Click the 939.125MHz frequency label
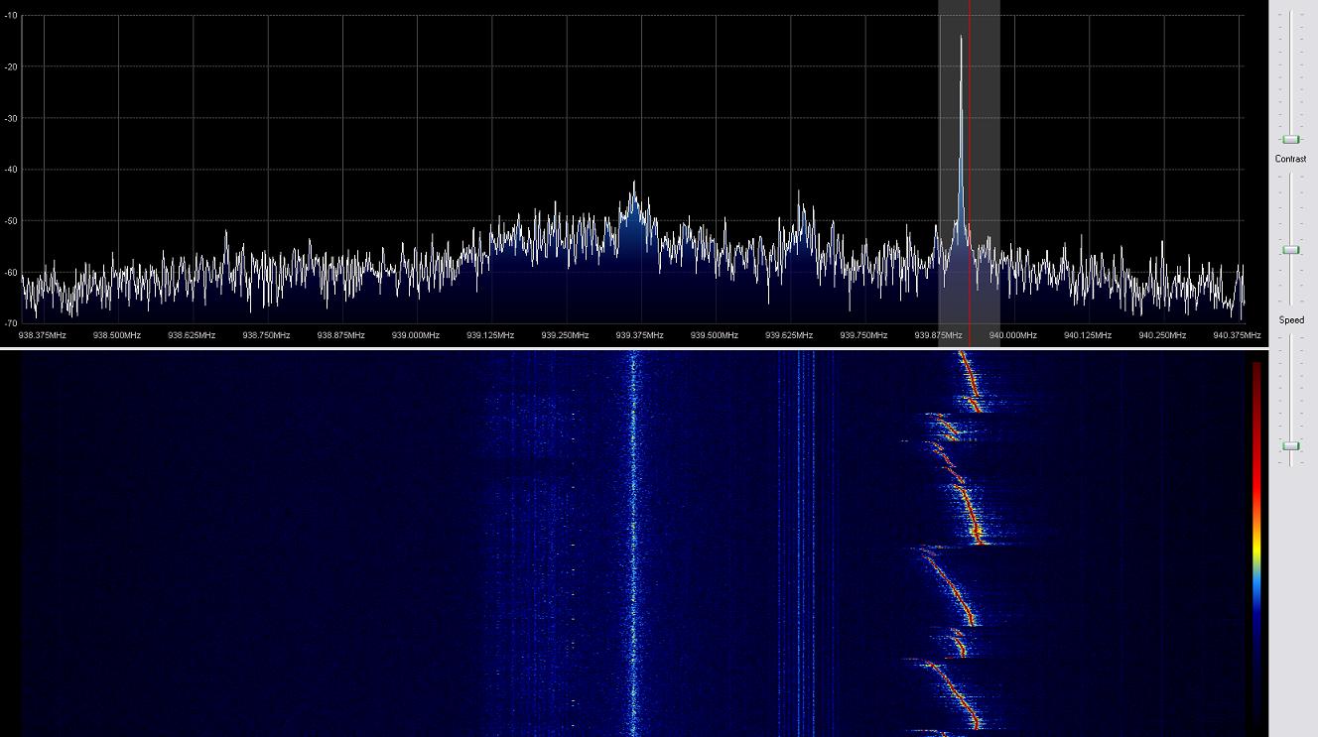This screenshot has height=737, width=1318. [x=490, y=335]
